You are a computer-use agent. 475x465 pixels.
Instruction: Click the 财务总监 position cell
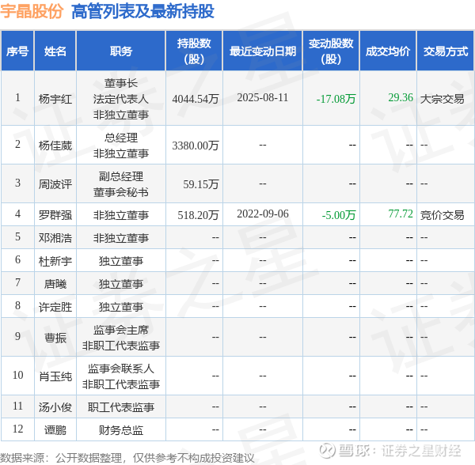click(x=121, y=430)
